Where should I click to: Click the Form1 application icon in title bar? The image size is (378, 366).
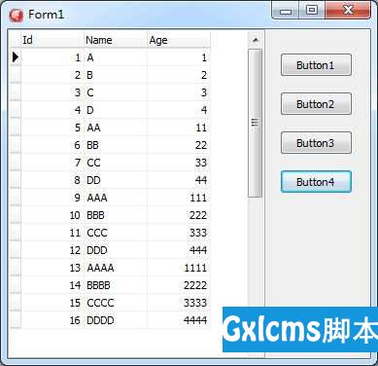tap(17, 15)
